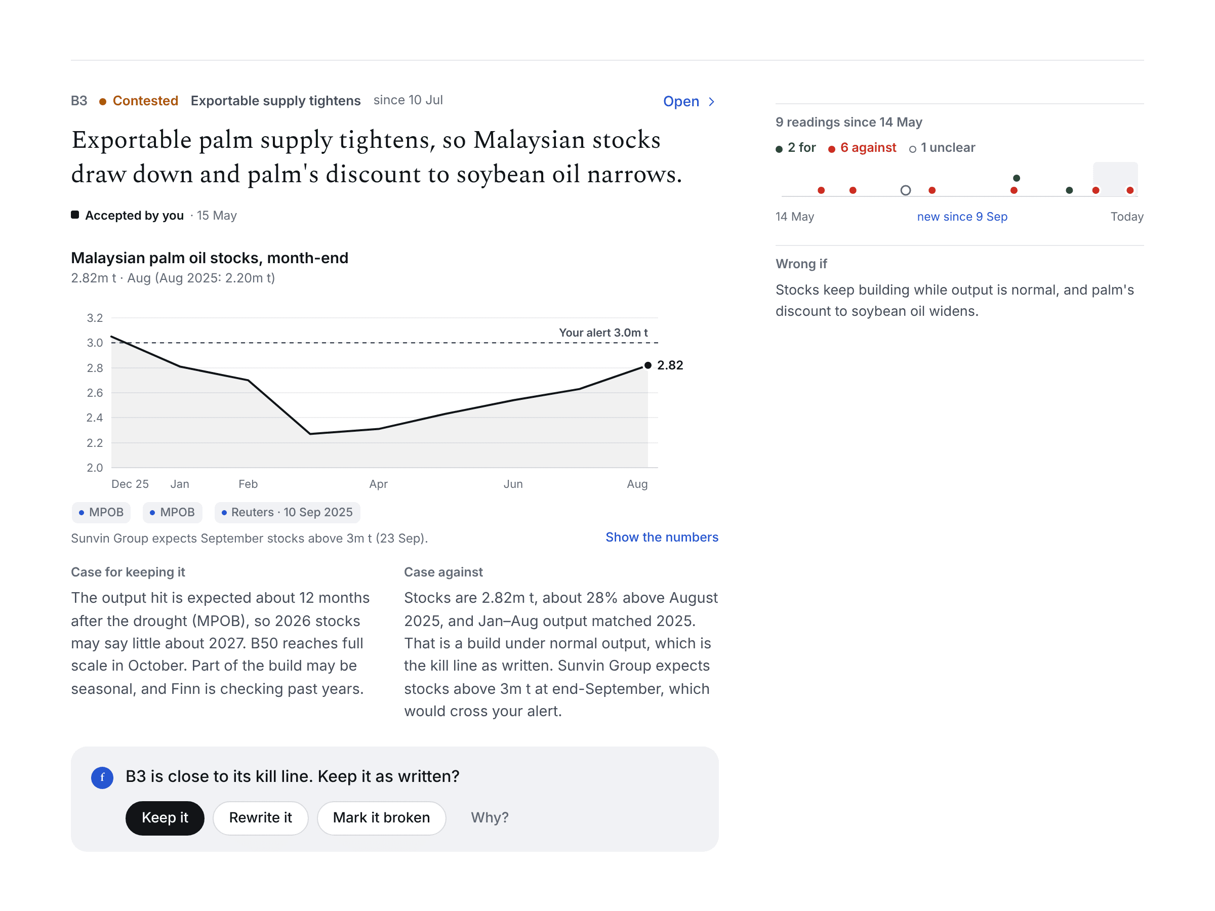Open the B3 belief detail link
This screenshot has width=1215, height=911.
point(690,102)
